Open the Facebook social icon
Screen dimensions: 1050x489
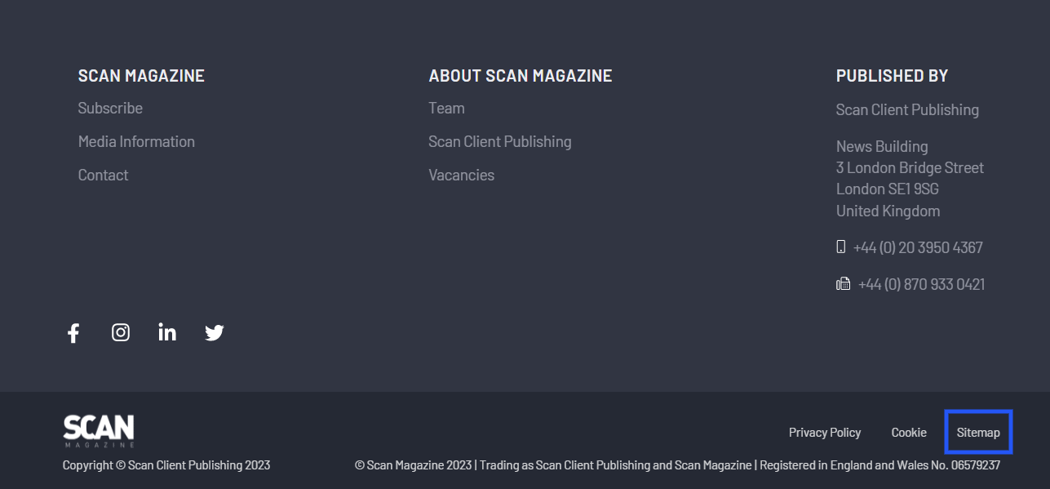pos(73,332)
